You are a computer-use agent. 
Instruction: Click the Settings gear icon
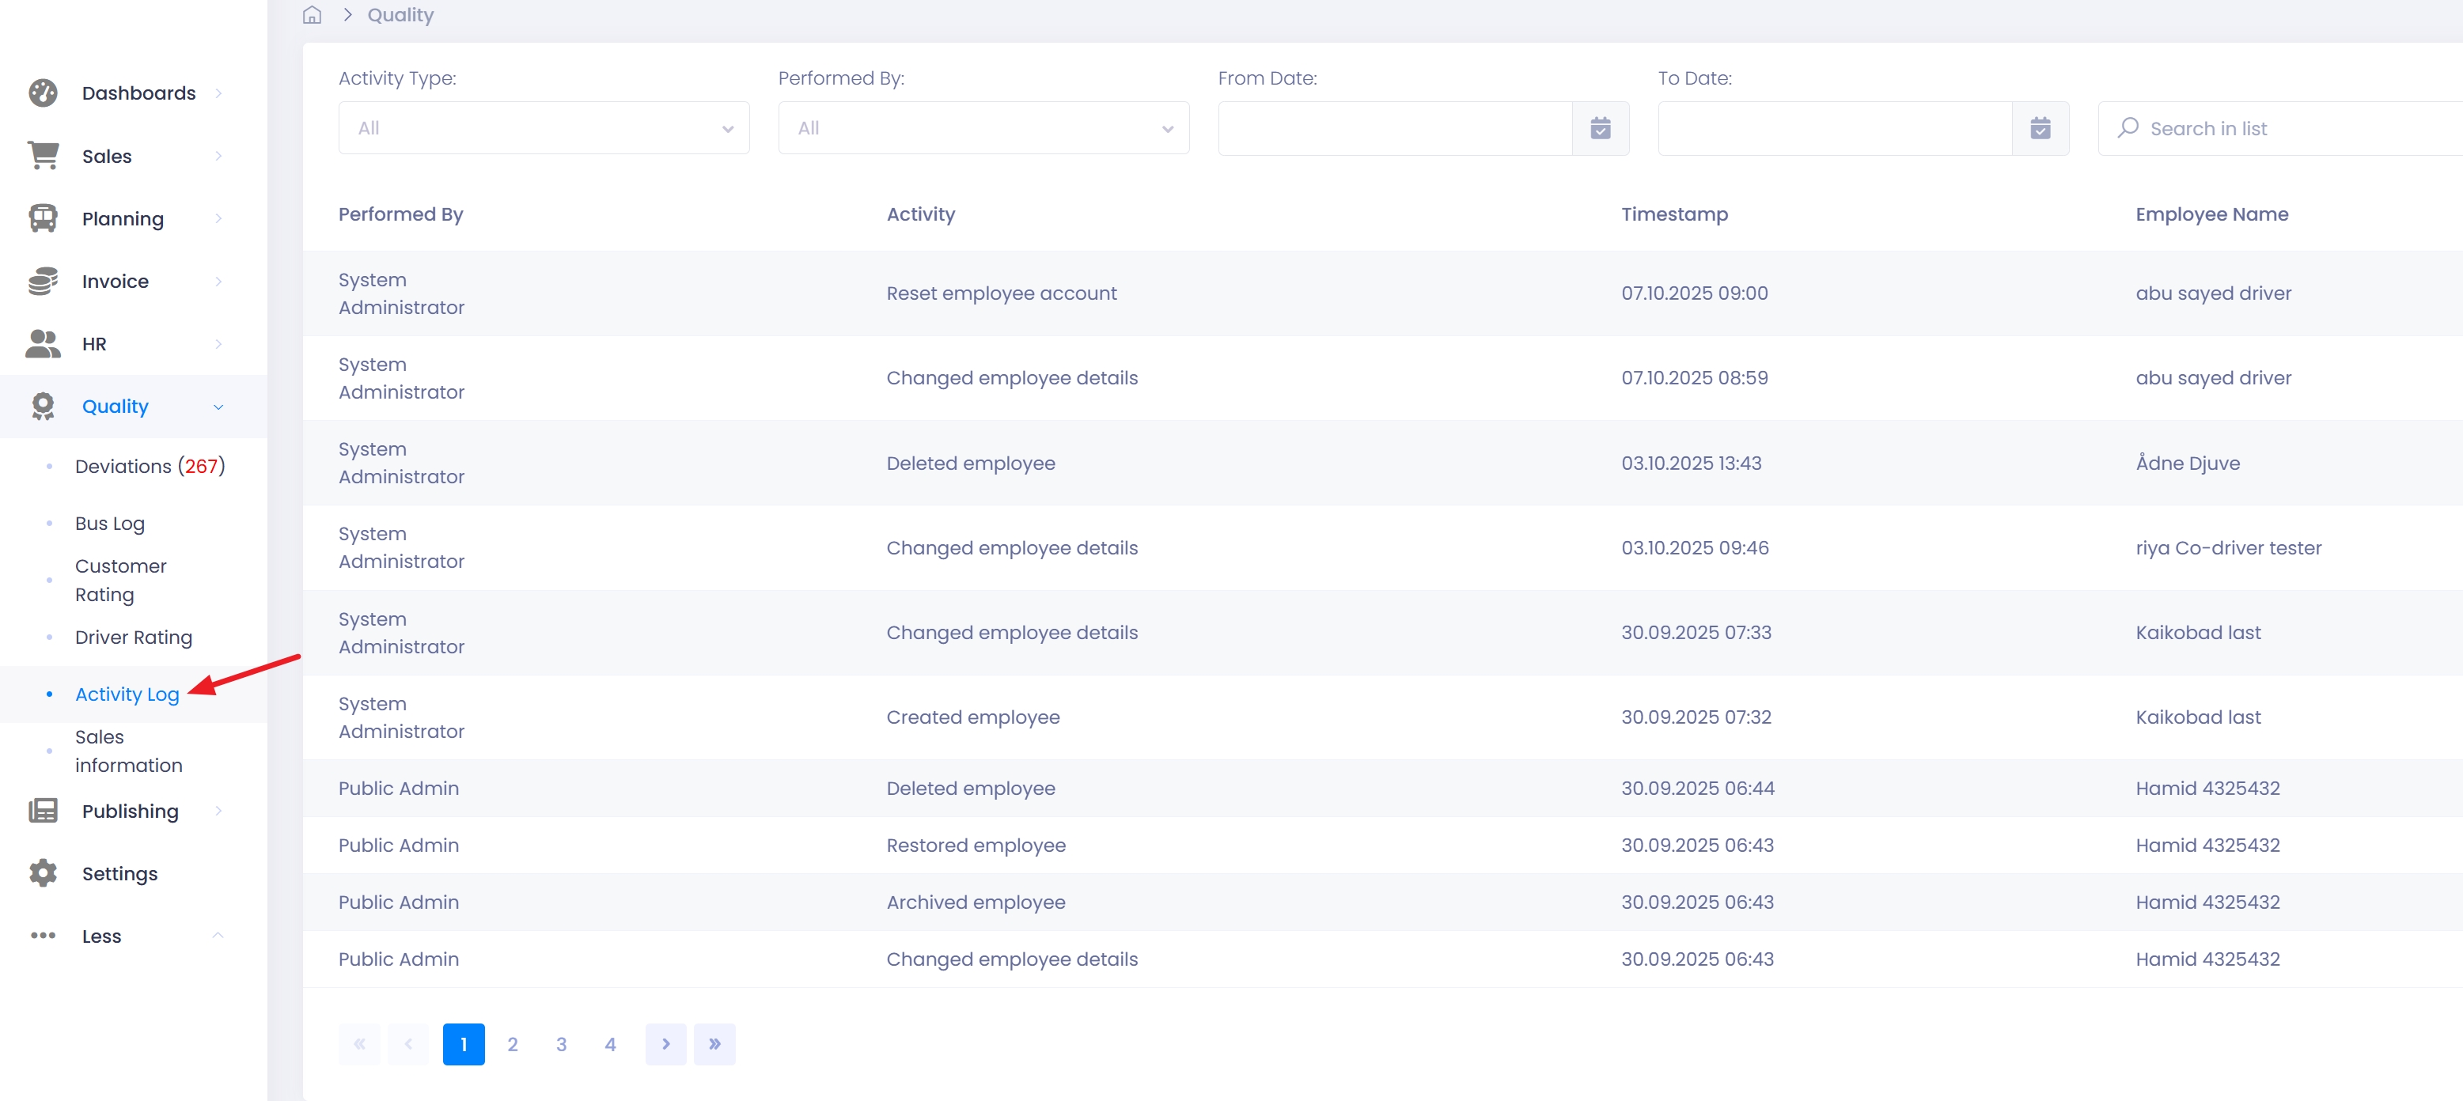pyautogui.click(x=43, y=872)
